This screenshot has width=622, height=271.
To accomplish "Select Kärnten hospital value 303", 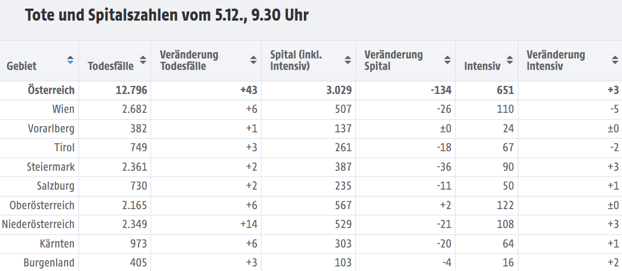I will tap(343, 243).
